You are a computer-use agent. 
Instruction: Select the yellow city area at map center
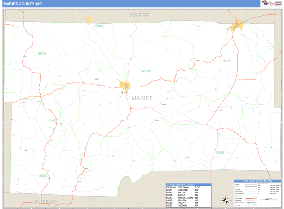tap(125, 86)
